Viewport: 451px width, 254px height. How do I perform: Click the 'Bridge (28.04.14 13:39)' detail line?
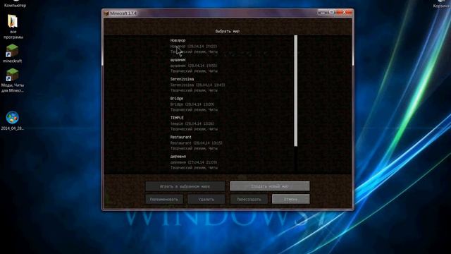(x=192, y=104)
